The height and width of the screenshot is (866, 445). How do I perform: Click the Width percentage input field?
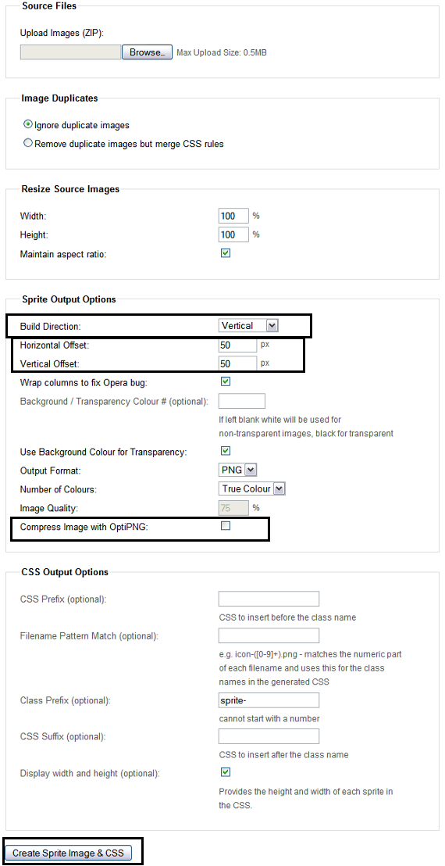(233, 216)
